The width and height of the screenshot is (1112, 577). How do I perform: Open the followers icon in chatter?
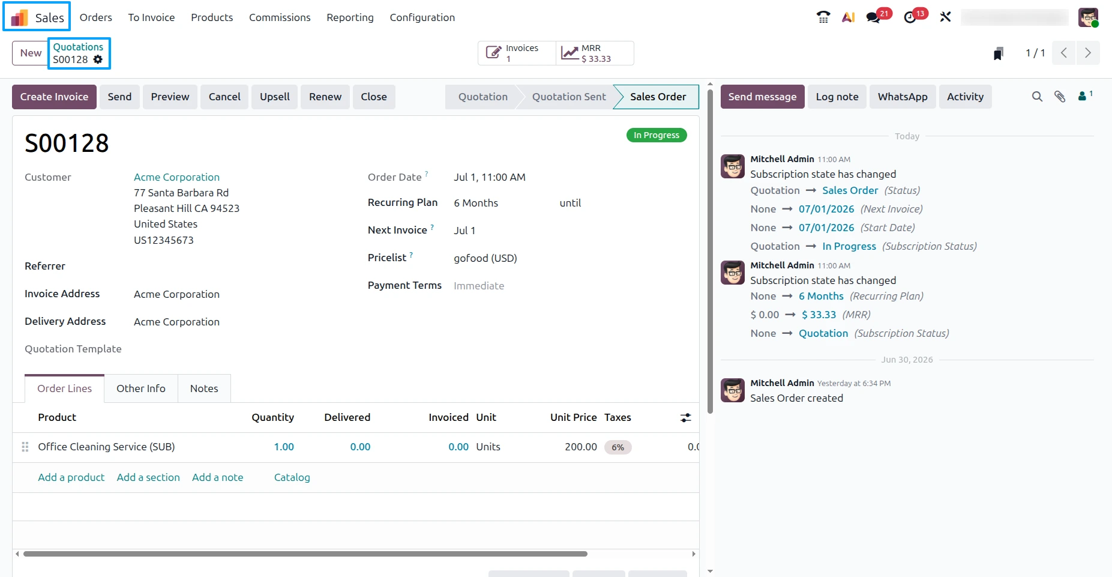(1085, 95)
